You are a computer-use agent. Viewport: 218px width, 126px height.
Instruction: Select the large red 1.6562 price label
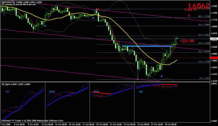[198, 6]
